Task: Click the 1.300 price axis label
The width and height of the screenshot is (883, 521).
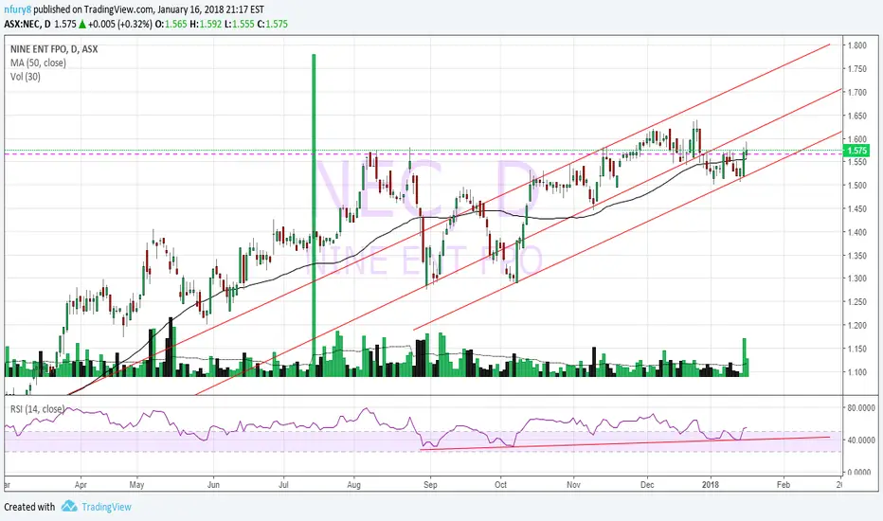Action: pyautogui.click(x=856, y=278)
